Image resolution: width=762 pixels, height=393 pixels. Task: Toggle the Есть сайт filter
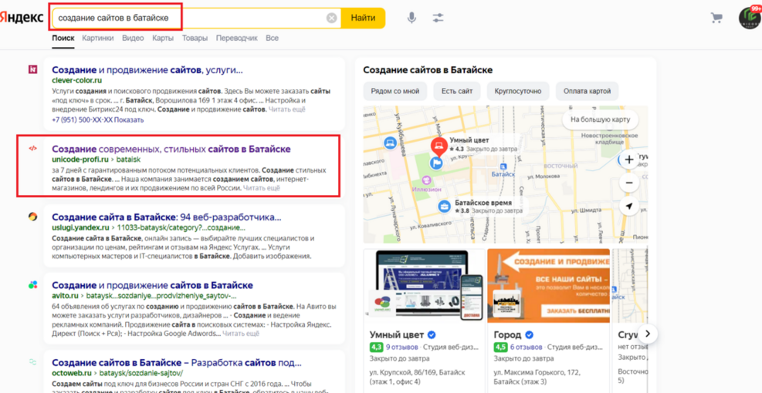click(457, 91)
